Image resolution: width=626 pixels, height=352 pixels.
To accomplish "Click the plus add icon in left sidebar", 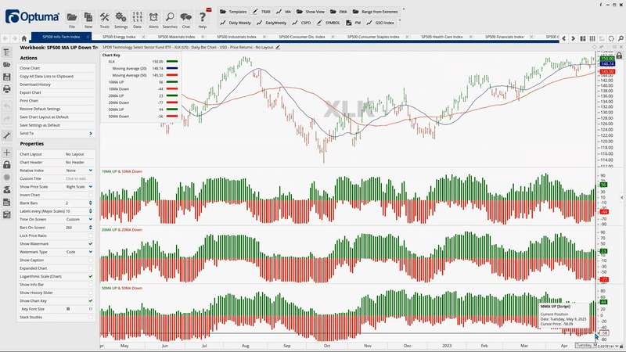I will coord(7,153).
